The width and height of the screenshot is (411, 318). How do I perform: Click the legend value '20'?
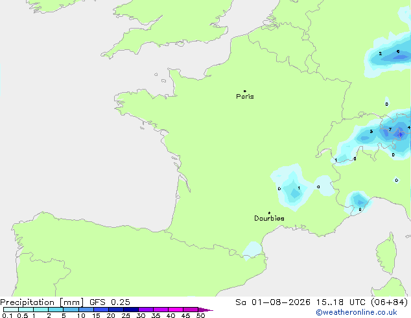point(111,315)
